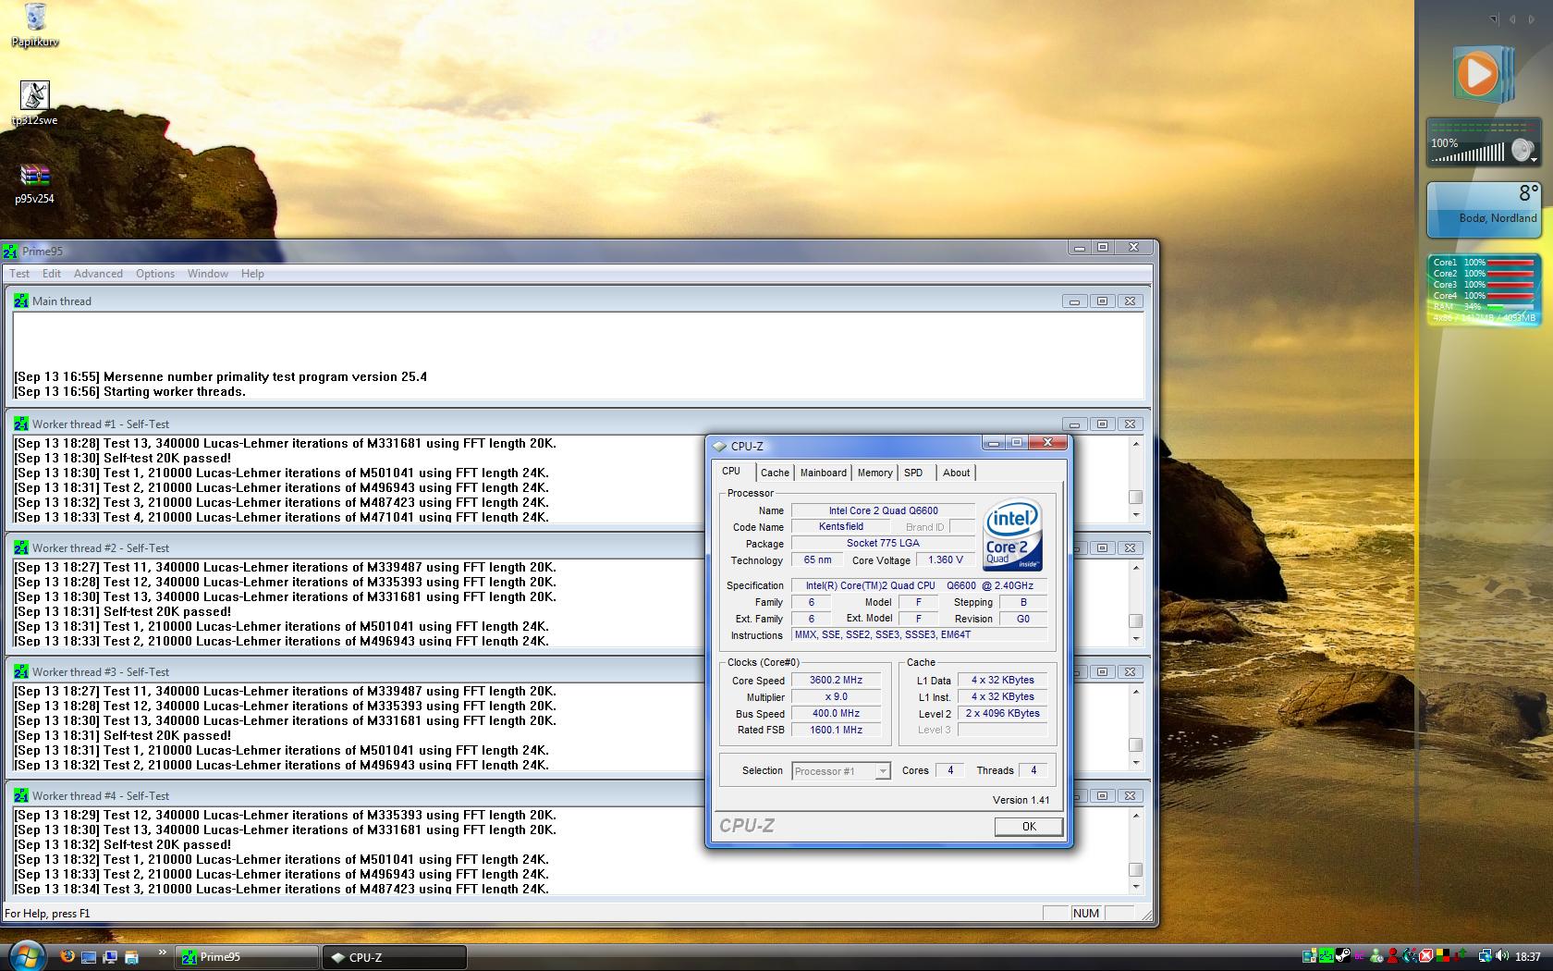The height and width of the screenshot is (971, 1553).
Task: Open the Test menu in Prime95
Action: (x=19, y=274)
